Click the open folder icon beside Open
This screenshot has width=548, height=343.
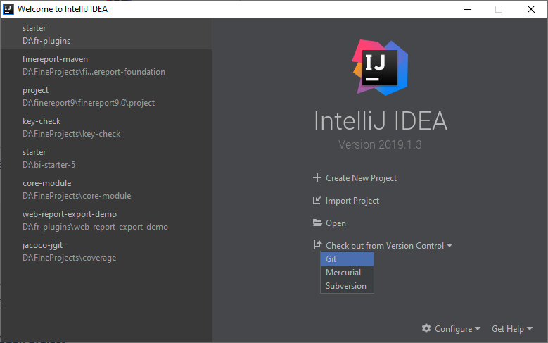pyautogui.click(x=317, y=223)
